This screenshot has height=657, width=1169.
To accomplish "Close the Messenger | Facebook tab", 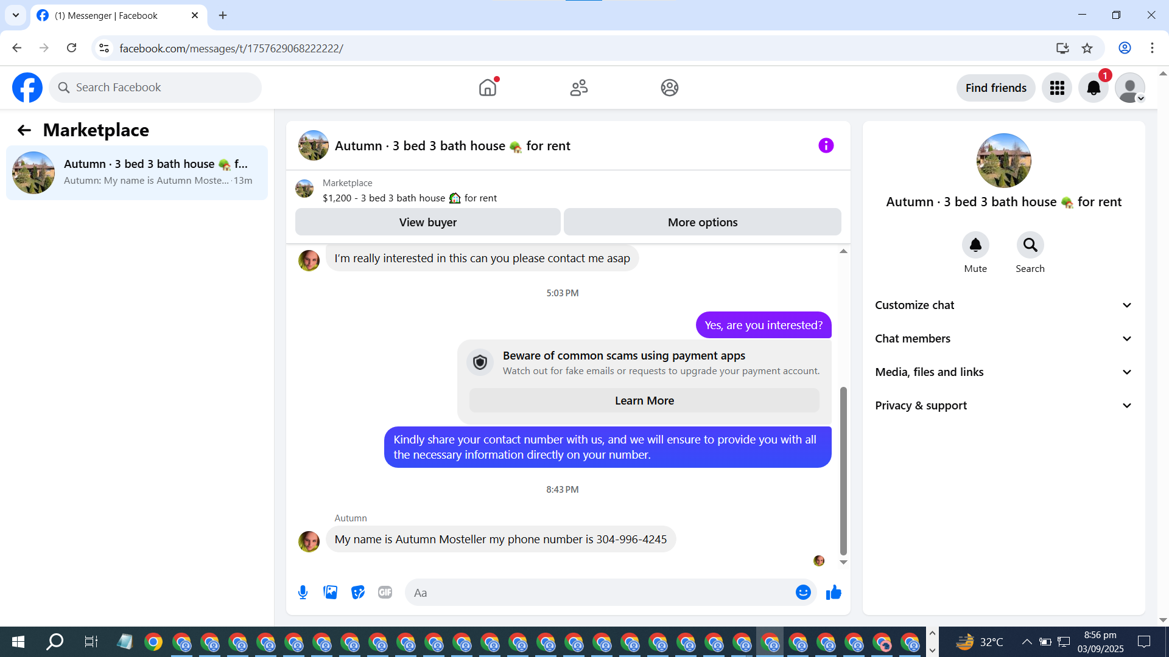I will pyautogui.click(x=195, y=16).
